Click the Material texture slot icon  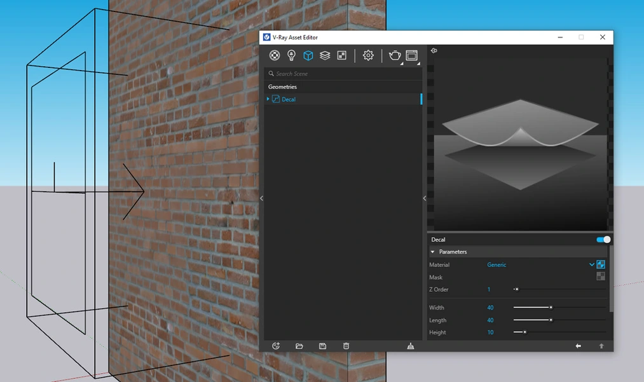600,264
